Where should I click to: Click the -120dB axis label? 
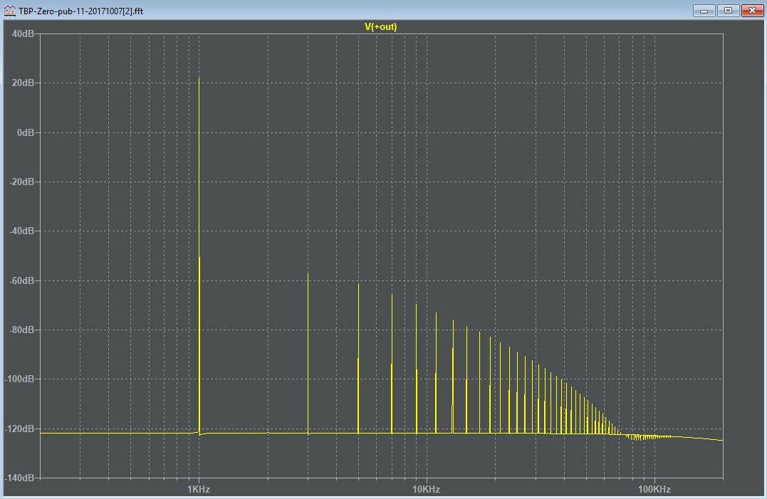(x=20, y=429)
